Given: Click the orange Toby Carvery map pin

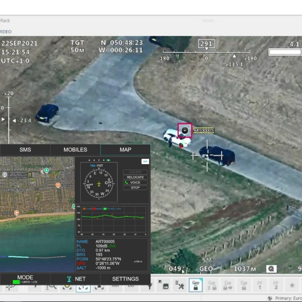Looking at the screenshot, I should (x=58, y=185).
